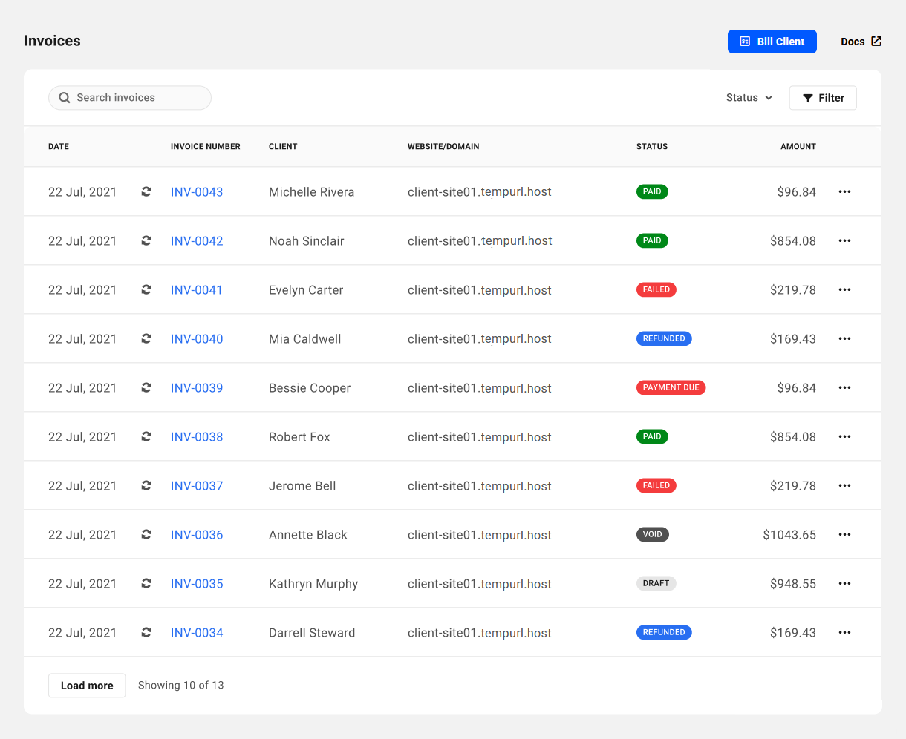
Task: Click the recurring sync icon for INV-0040
Action: [x=146, y=338]
